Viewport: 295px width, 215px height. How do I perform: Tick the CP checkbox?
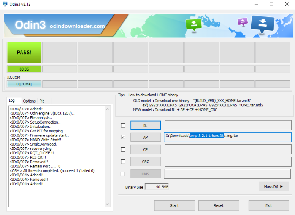pos(123,149)
